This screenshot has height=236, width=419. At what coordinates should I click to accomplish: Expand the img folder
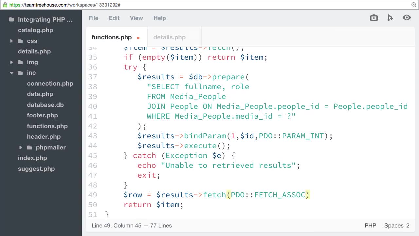(x=12, y=62)
